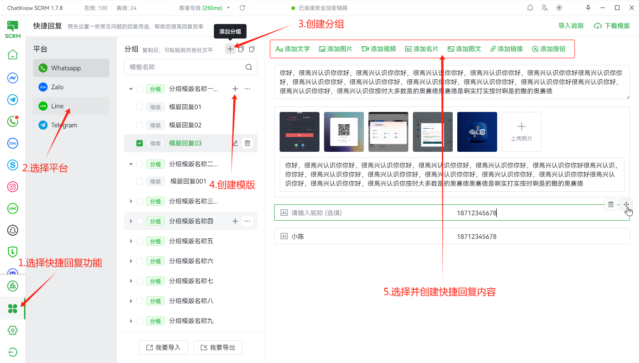Uncheck the 模版回复03 checkbox
This screenshot has width=639, height=363.
140,143
